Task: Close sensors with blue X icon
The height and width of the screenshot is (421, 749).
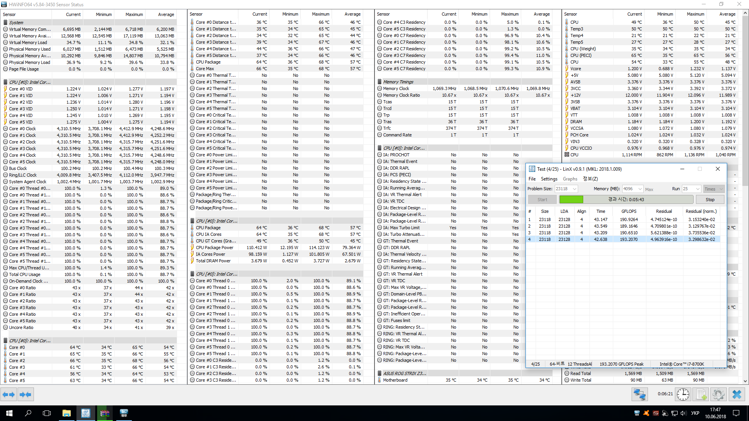Action: 737,394
